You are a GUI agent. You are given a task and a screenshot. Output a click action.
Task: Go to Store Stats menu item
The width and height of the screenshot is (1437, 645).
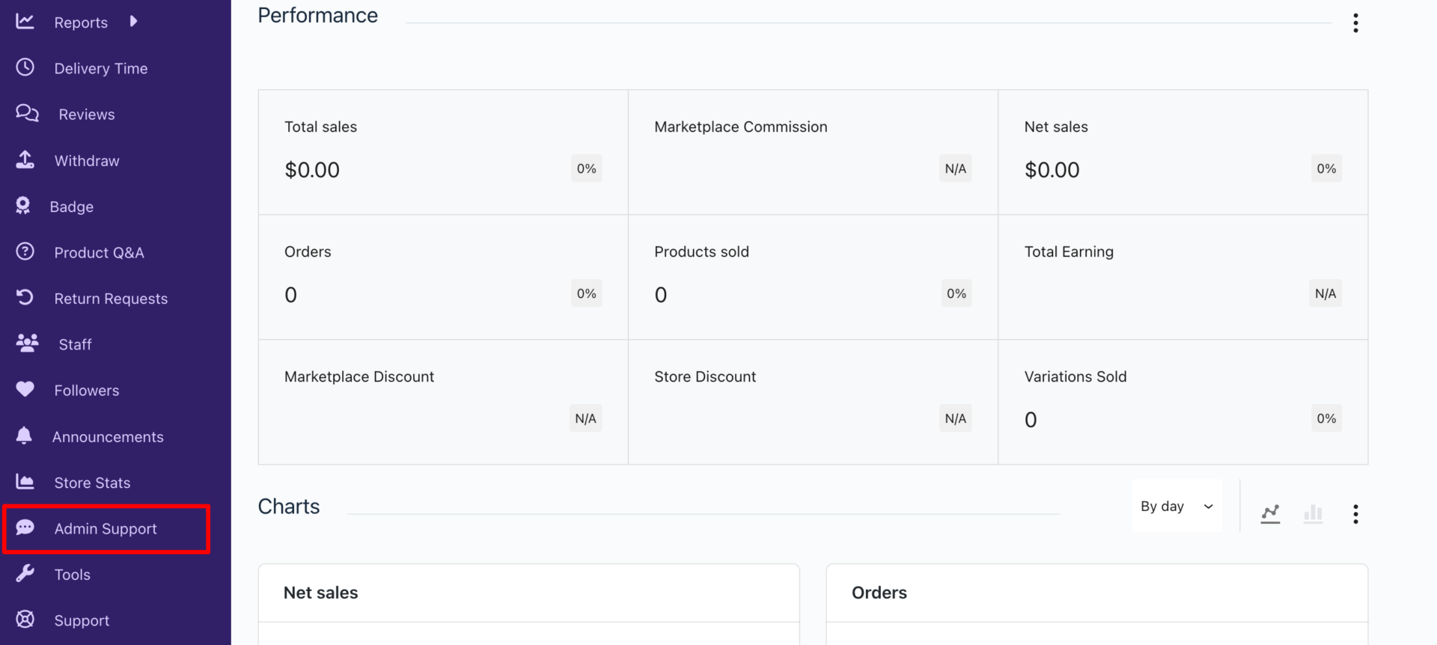click(x=92, y=483)
